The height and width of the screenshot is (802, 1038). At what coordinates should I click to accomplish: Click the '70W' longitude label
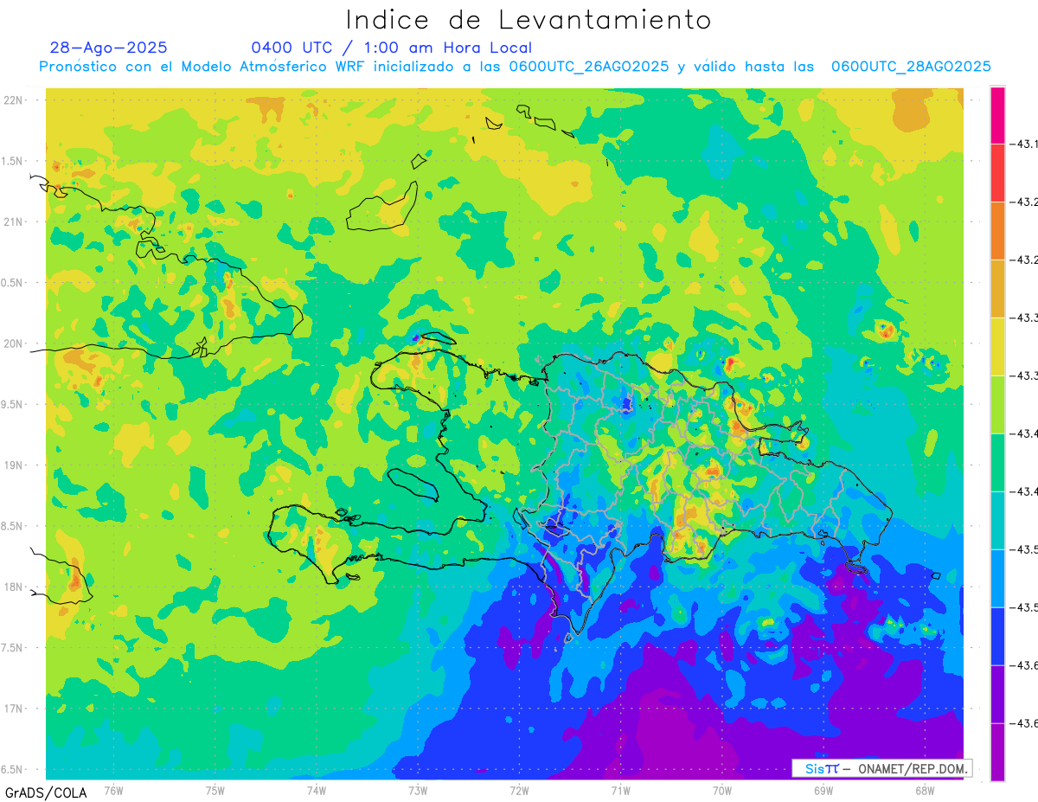pyautogui.click(x=722, y=790)
